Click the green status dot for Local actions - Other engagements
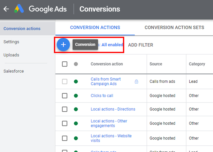 76,123
